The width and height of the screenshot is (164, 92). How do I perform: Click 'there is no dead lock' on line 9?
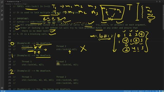tap(35, 31)
